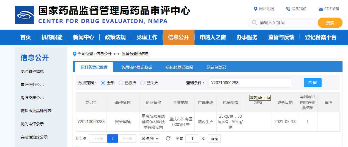Screen dimensions: 348x147
Task: Click the 查询条件 input field
Action: (x=249, y=83)
